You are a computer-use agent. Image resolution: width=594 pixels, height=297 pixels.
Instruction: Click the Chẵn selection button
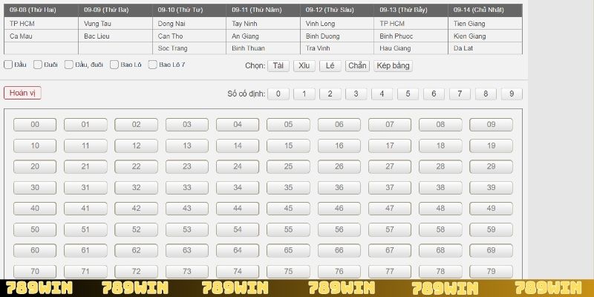[357, 65]
